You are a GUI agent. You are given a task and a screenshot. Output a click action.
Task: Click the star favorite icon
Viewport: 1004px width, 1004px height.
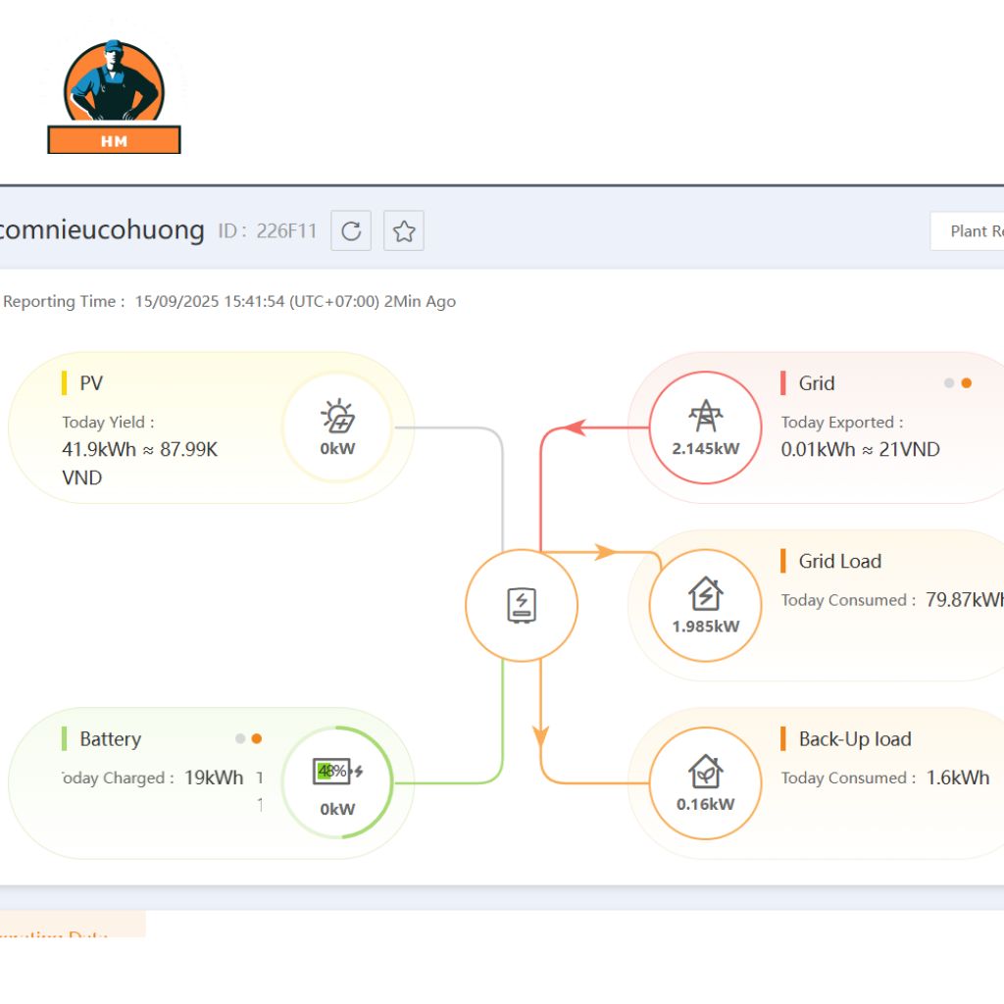coord(404,231)
